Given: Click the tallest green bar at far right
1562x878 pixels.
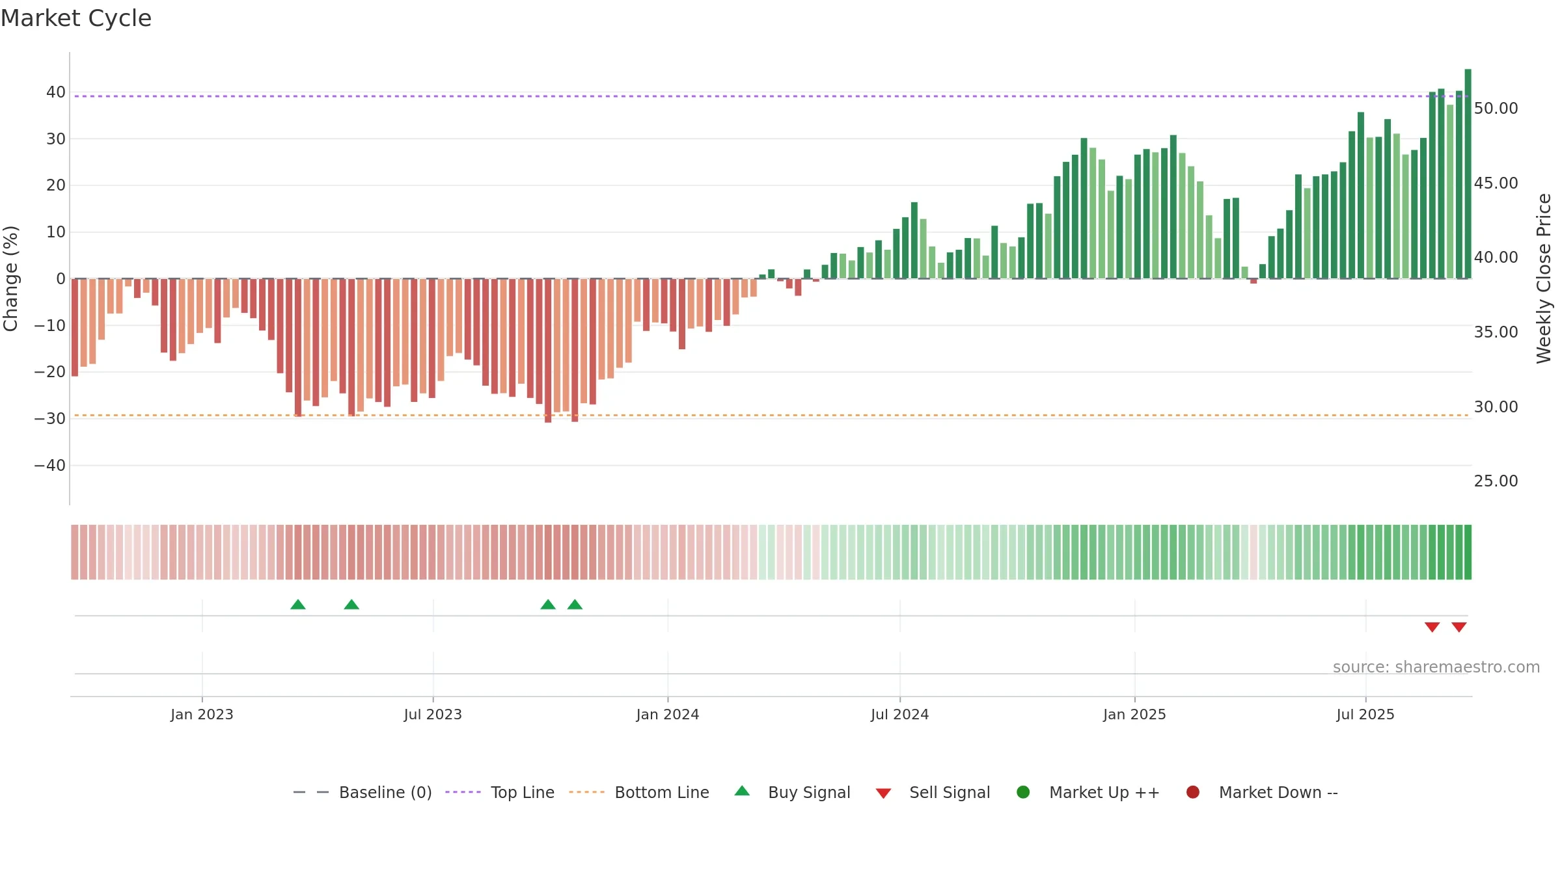Looking at the screenshot, I should [1468, 174].
